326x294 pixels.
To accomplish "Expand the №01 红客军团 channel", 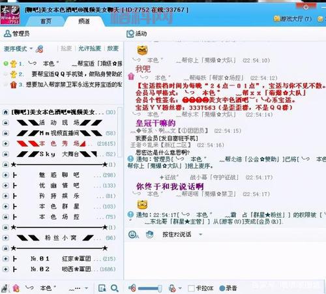I will [6, 259].
